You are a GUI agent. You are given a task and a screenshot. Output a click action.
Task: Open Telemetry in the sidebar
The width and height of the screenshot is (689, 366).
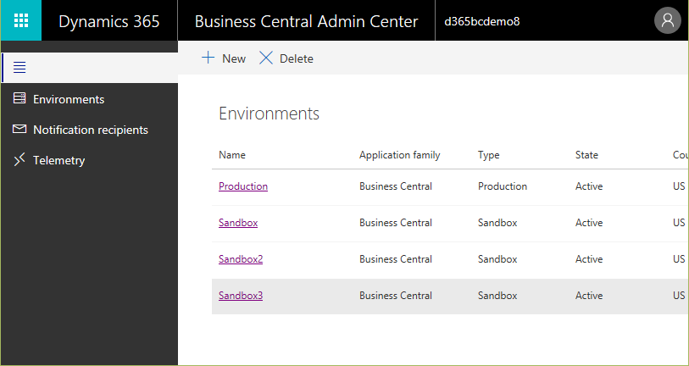[58, 160]
